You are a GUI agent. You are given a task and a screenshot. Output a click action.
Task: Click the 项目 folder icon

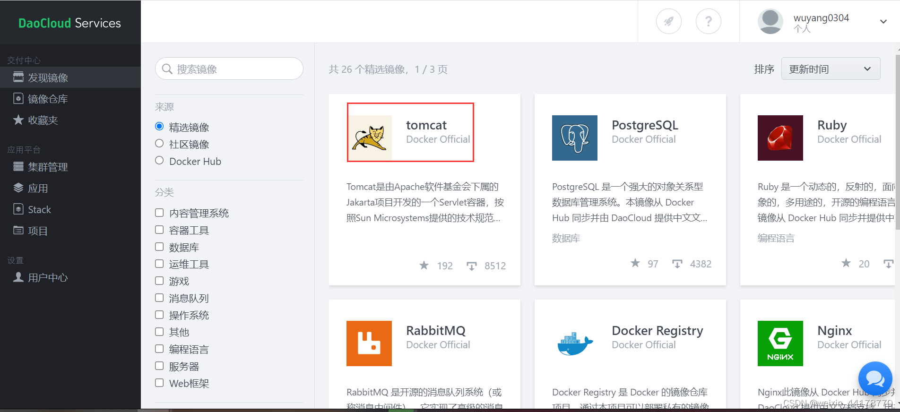tap(18, 230)
